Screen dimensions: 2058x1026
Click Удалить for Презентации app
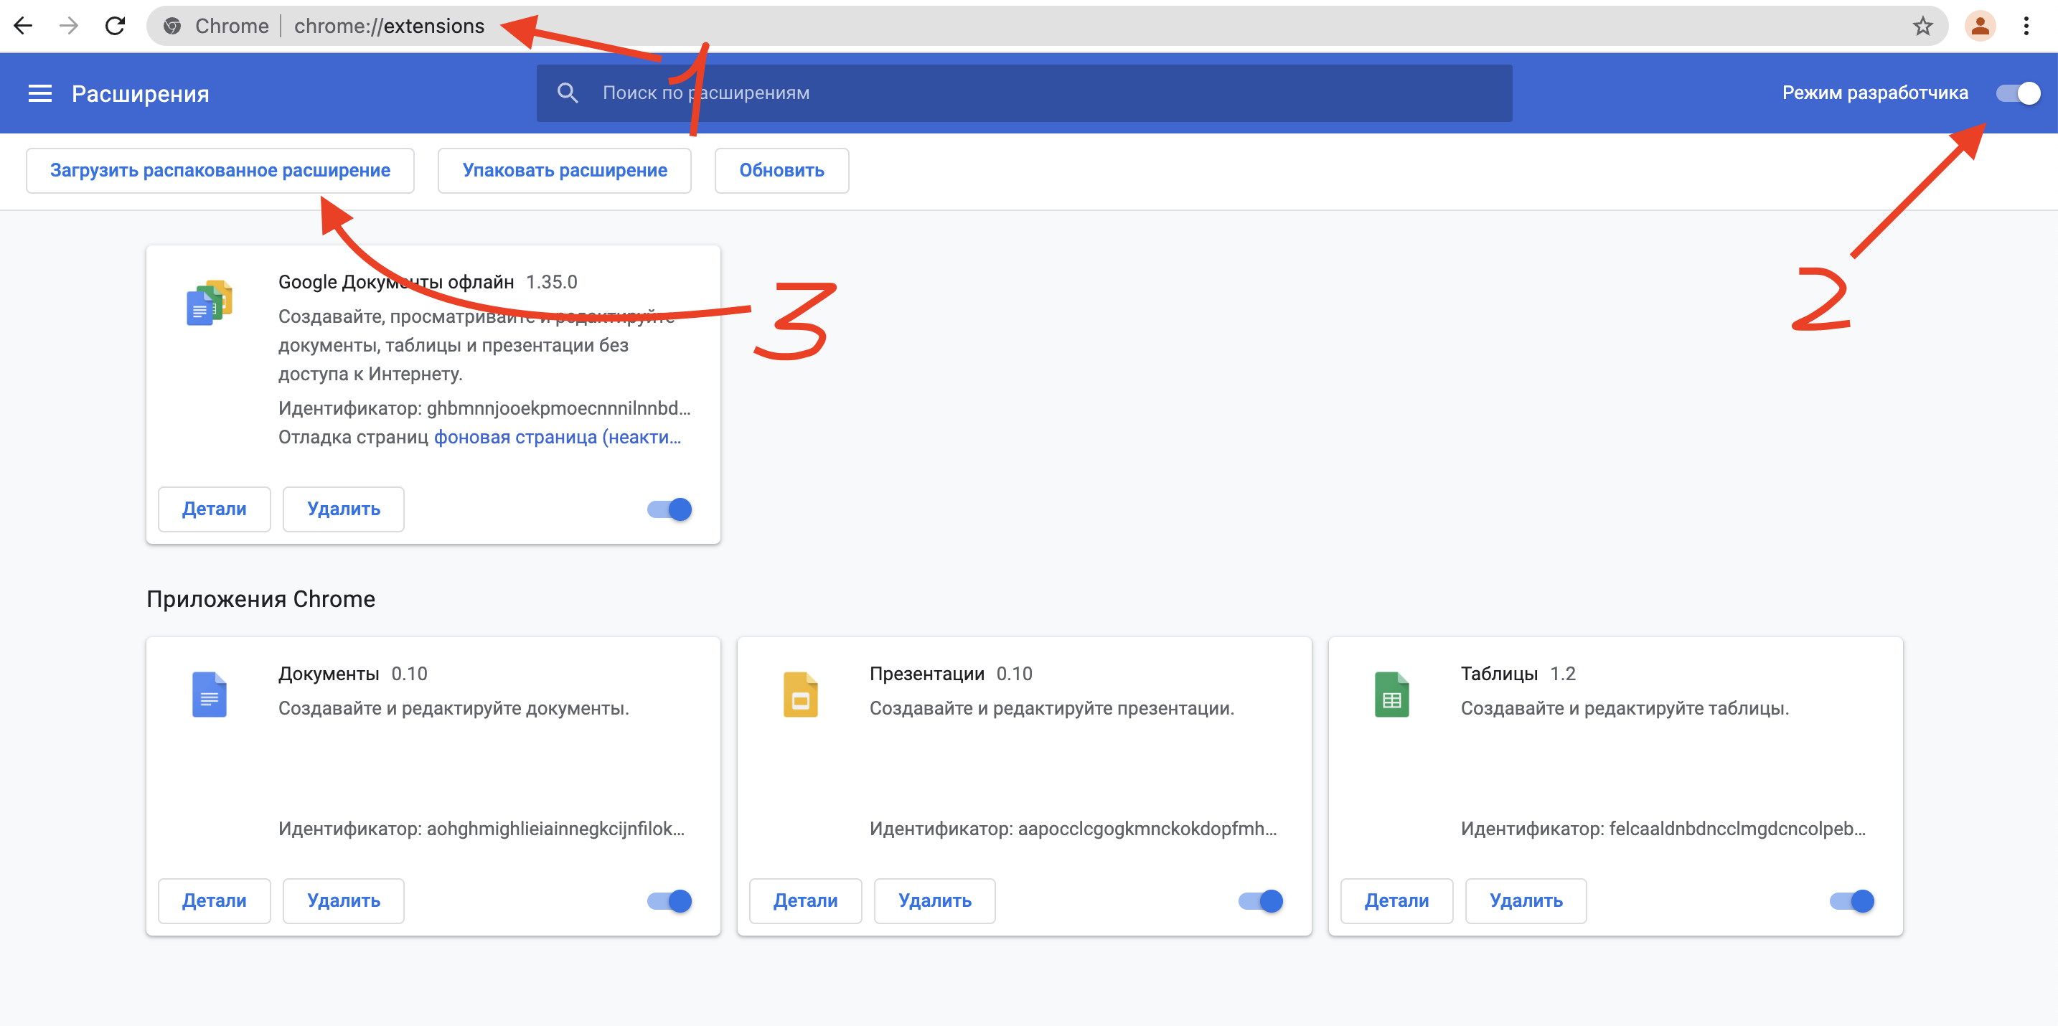tap(935, 900)
